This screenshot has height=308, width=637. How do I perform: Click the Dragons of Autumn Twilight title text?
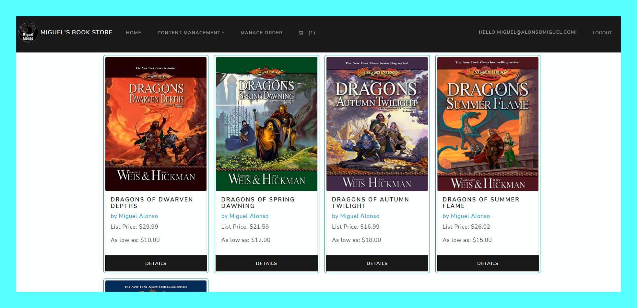[x=370, y=202]
